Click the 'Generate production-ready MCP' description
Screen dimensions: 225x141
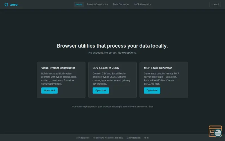(161, 79)
